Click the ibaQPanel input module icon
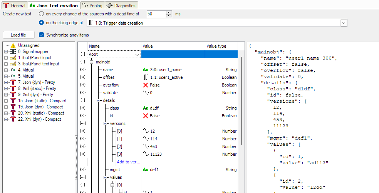This screenshot has height=193, width=379. [13, 58]
